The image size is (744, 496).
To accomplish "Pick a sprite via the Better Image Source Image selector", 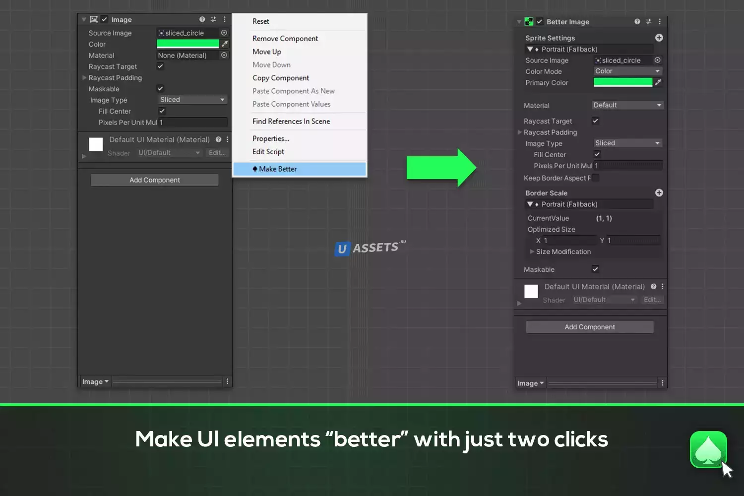I will 658,60.
